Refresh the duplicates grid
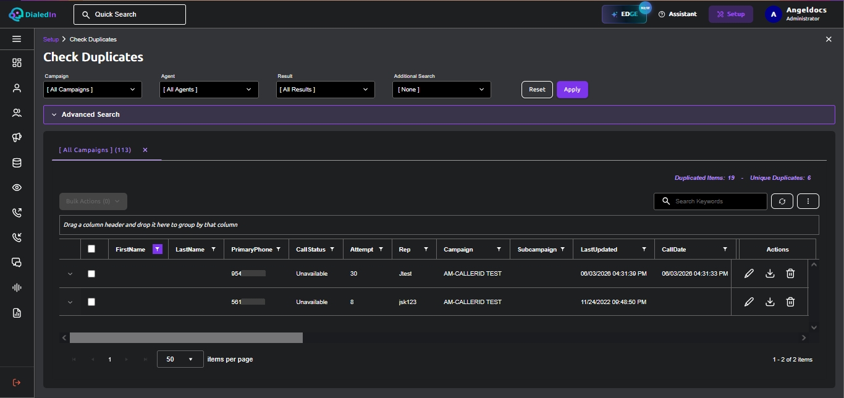Viewport: 844px width, 398px height. [x=782, y=201]
